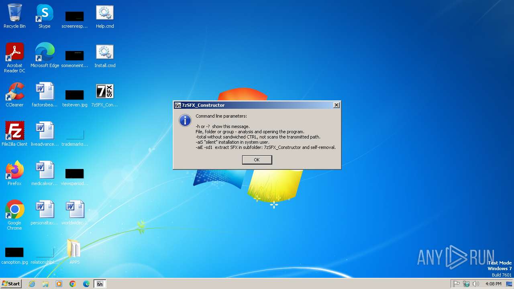Screen dimensions: 514x289
Task: Select the APPS folder icon
Action: pyautogui.click(x=75, y=252)
